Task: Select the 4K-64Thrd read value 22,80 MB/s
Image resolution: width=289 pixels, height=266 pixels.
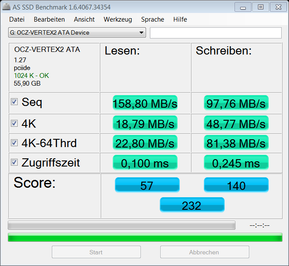Action: click(x=145, y=143)
